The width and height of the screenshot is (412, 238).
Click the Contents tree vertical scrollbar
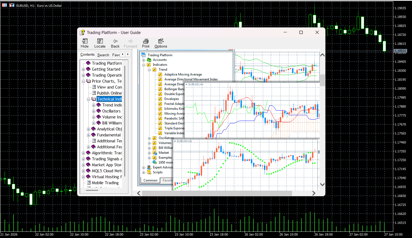point(125,121)
